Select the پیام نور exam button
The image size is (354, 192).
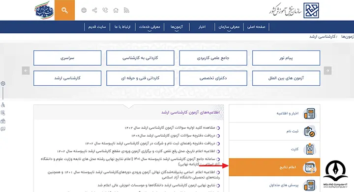coord(286,58)
